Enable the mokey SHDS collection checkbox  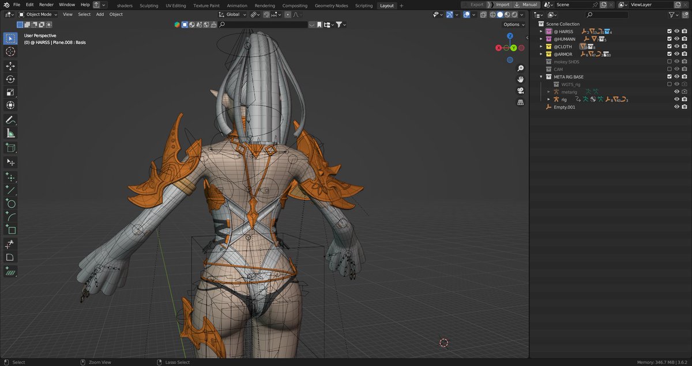(670, 62)
